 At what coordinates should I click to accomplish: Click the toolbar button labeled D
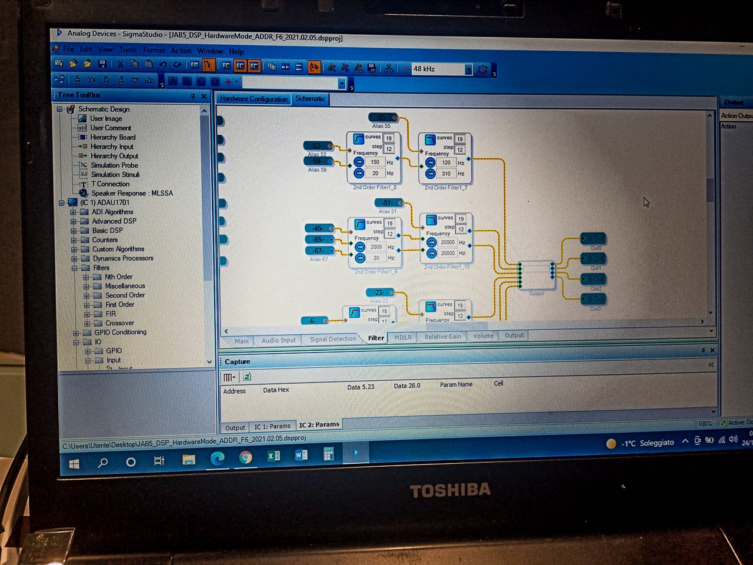[x=215, y=82]
